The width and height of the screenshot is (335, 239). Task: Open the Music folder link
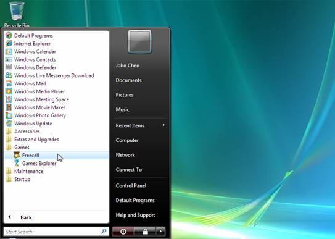pos(122,109)
